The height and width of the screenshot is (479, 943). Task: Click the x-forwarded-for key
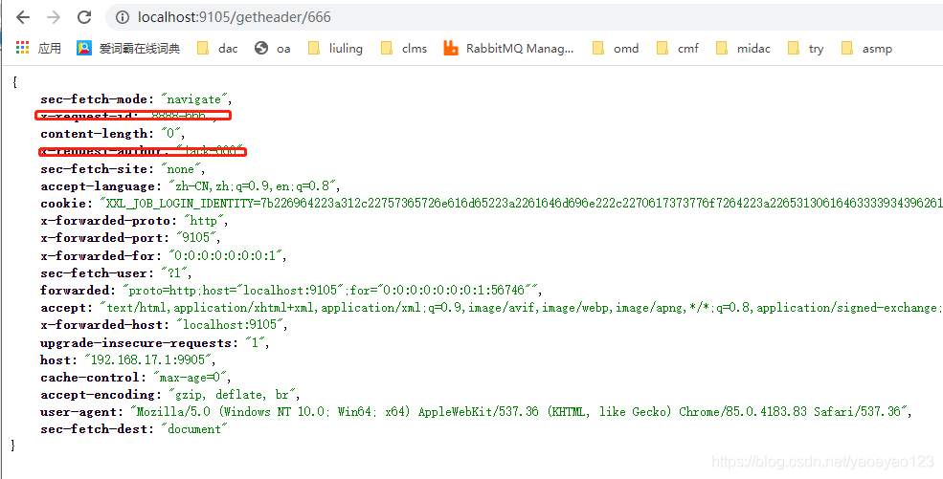coord(100,255)
